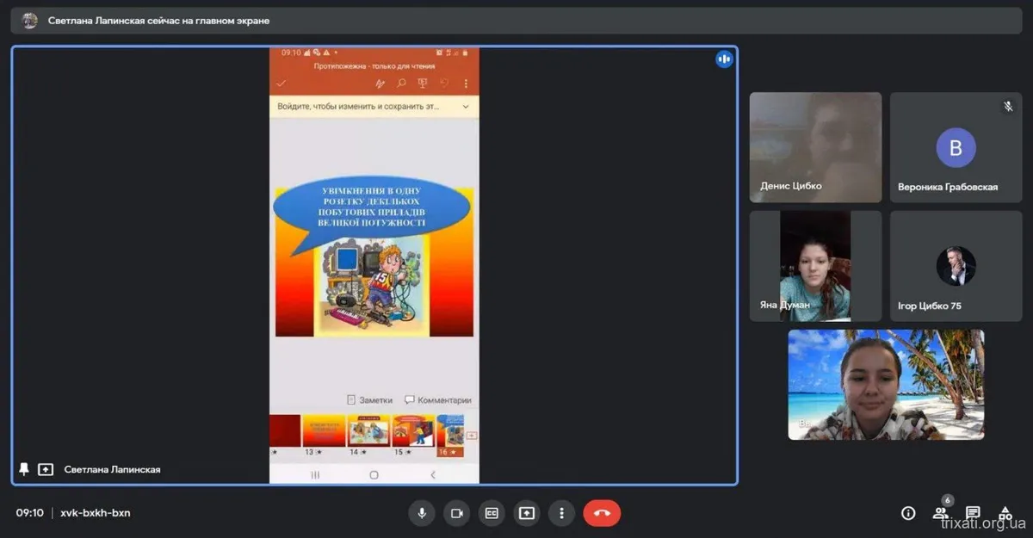Screen dimensions: 1033x538
Task: Turn off the camera in call controls
Action: [x=457, y=513]
